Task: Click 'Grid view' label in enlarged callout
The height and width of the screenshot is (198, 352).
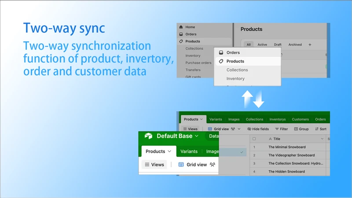Action: 197,165
